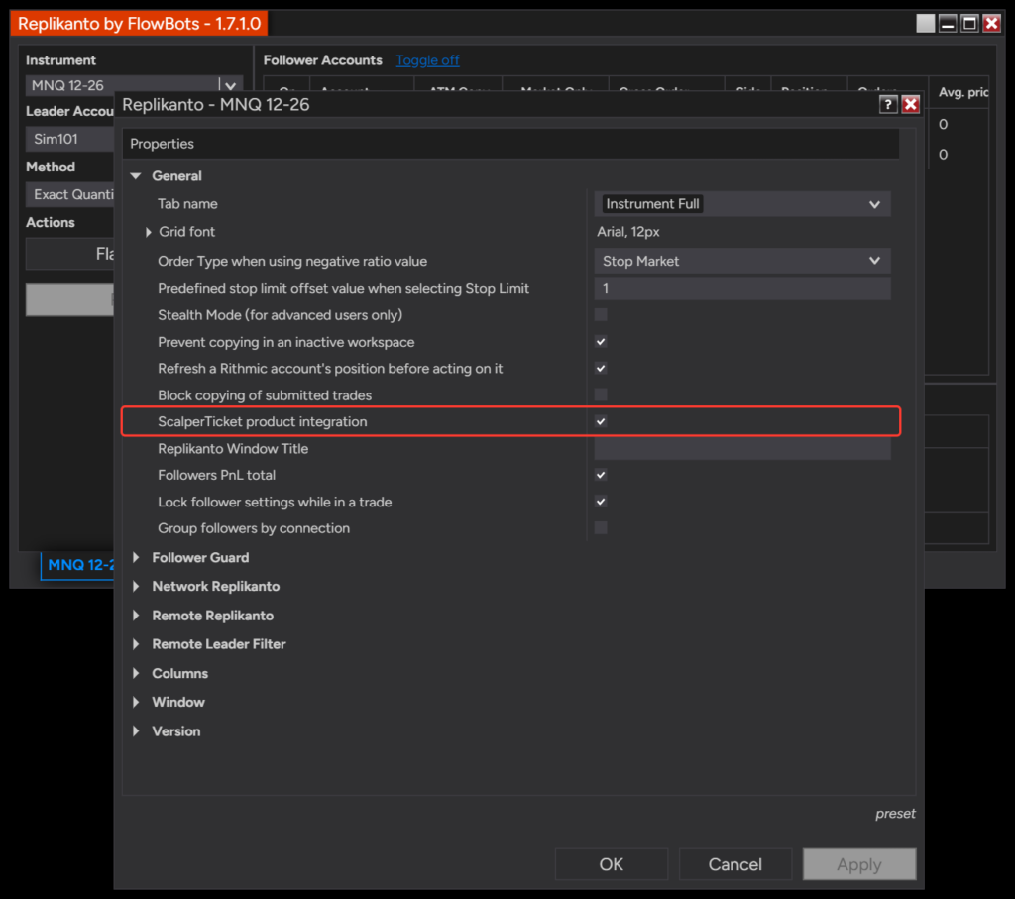Close the Replikanto by FlowBots main window
This screenshot has width=1015, height=899.
[x=991, y=24]
